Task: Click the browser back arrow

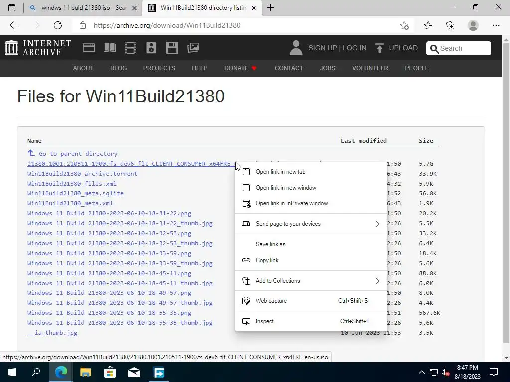Action: pos(13,25)
